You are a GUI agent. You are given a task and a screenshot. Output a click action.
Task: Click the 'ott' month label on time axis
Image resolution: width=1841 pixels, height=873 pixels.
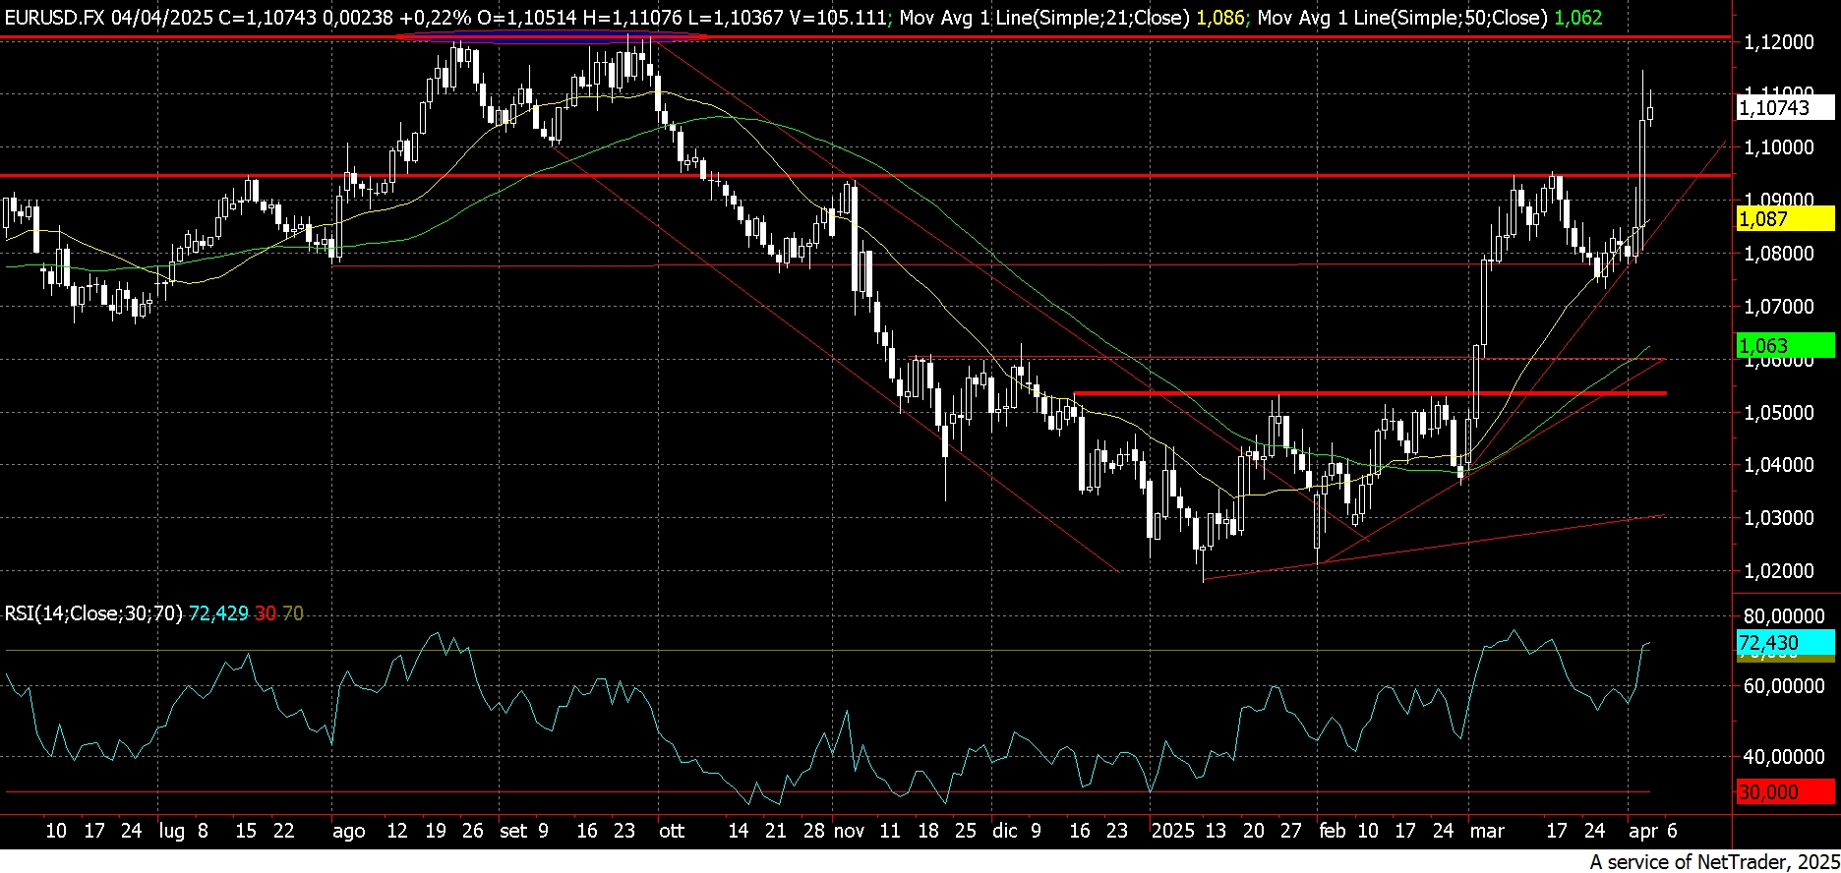(672, 832)
